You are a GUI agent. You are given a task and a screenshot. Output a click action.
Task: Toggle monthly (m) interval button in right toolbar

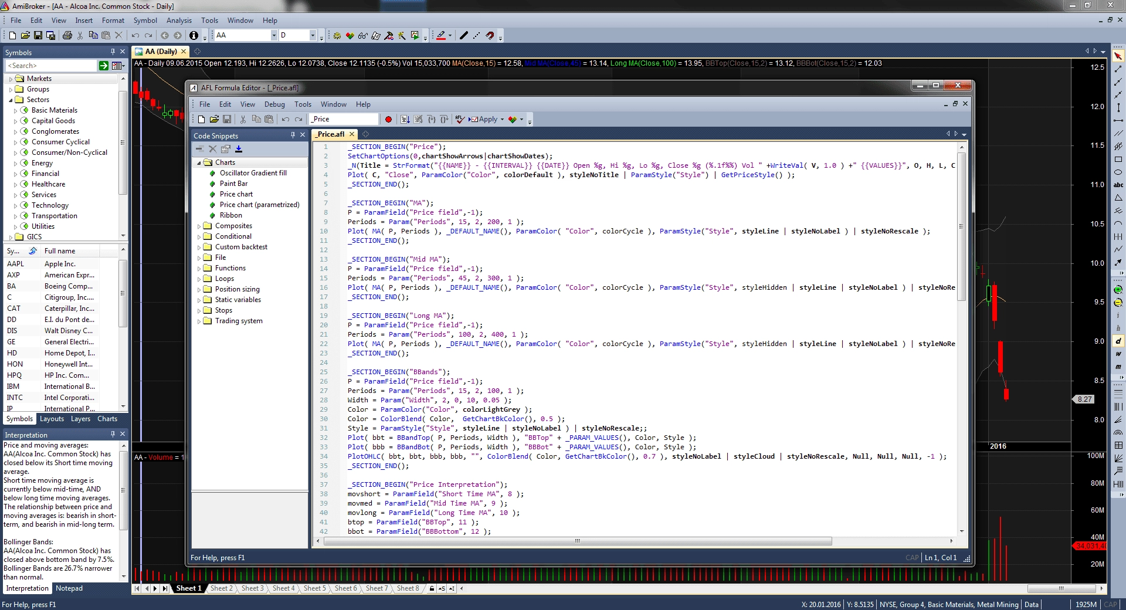(1118, 367)
